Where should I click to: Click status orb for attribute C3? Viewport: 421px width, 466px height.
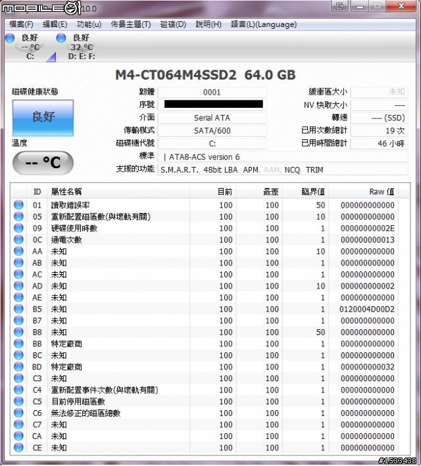click(x=18, y=379)
